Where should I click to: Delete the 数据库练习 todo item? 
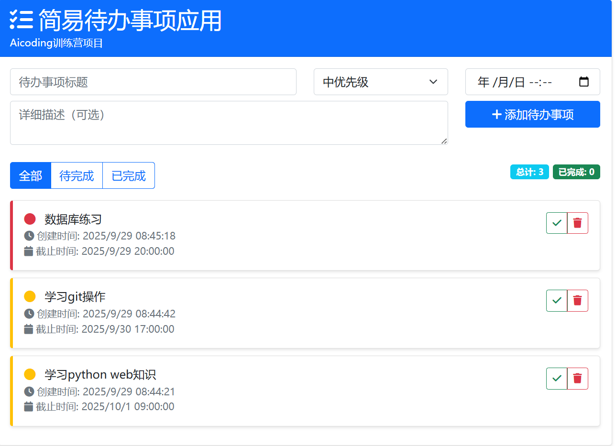(578, 223)
